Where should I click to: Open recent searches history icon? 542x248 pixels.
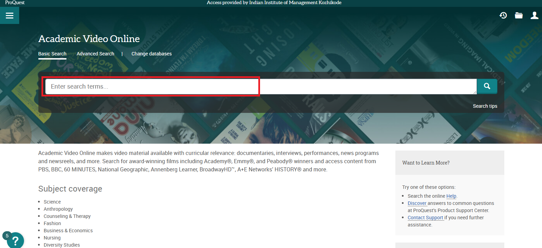[503, 15]
